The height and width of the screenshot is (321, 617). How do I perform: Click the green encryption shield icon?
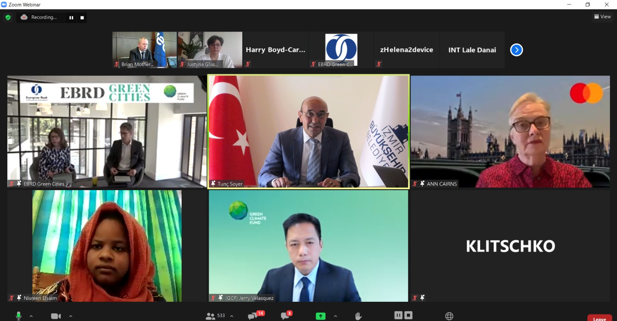point(8,17)
